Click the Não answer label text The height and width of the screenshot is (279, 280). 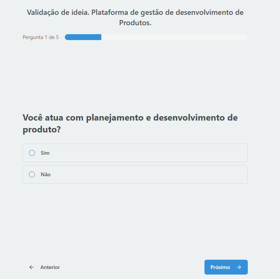pyautogui.click(x=46, y=174)
